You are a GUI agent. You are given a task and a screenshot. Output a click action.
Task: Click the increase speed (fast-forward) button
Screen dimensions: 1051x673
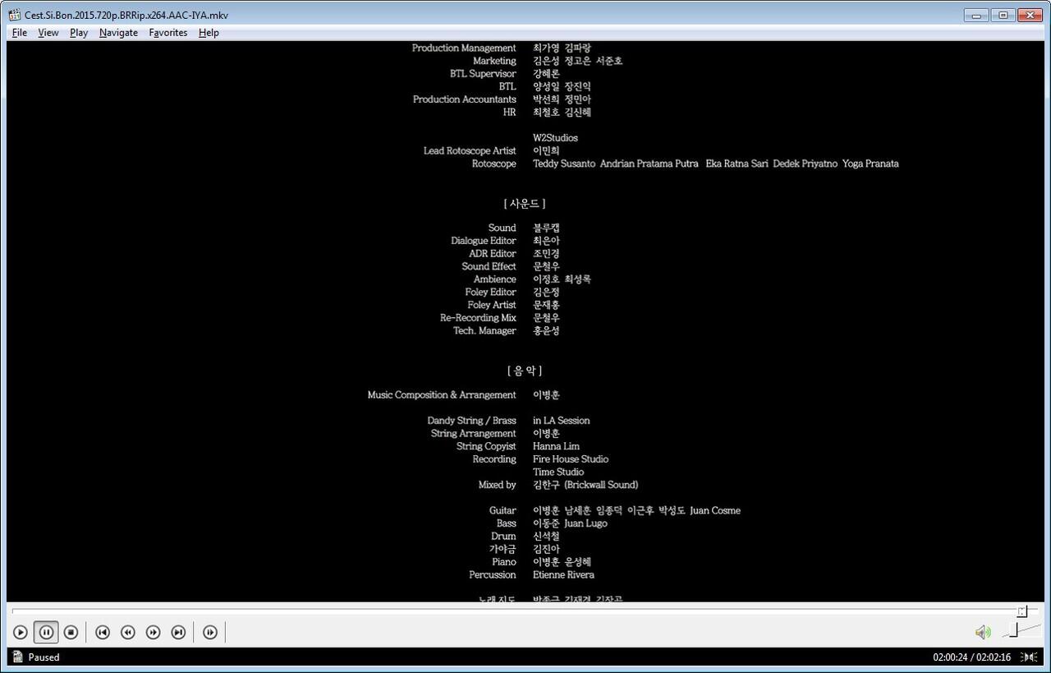tap(153, 632)
